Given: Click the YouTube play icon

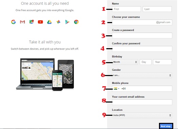Looking at the screenshot, I should (x=40, y=22).
